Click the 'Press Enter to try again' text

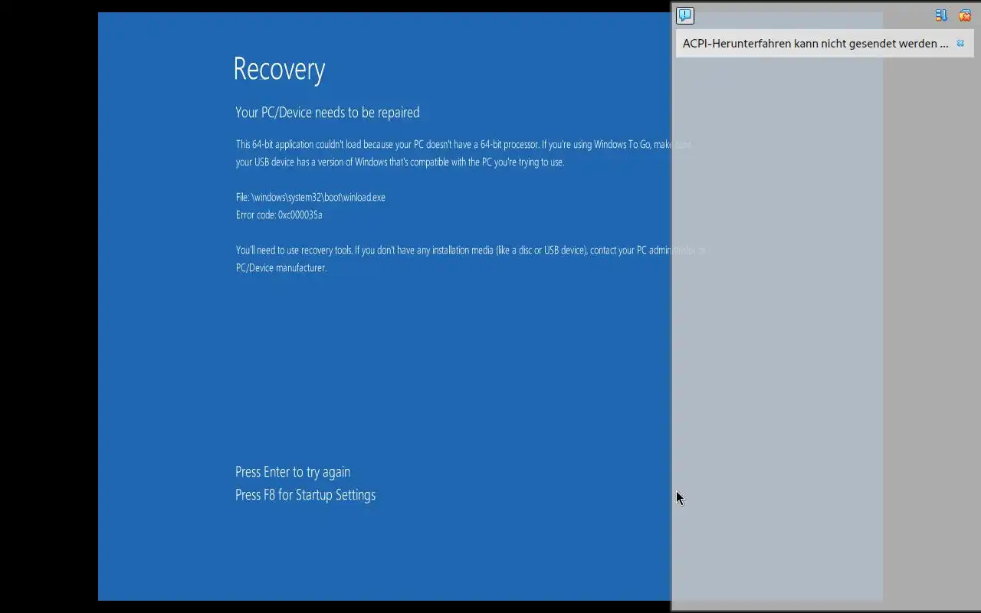click(293, 472)
